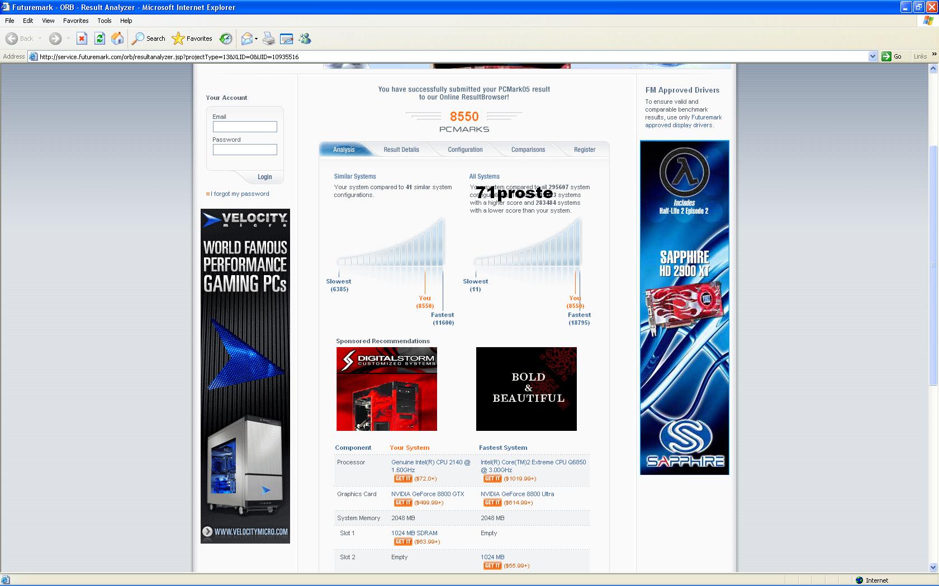Click the vertical scrollbar up arrow
939x586 pixels.
pyautogui.click(x=933, y=69)
